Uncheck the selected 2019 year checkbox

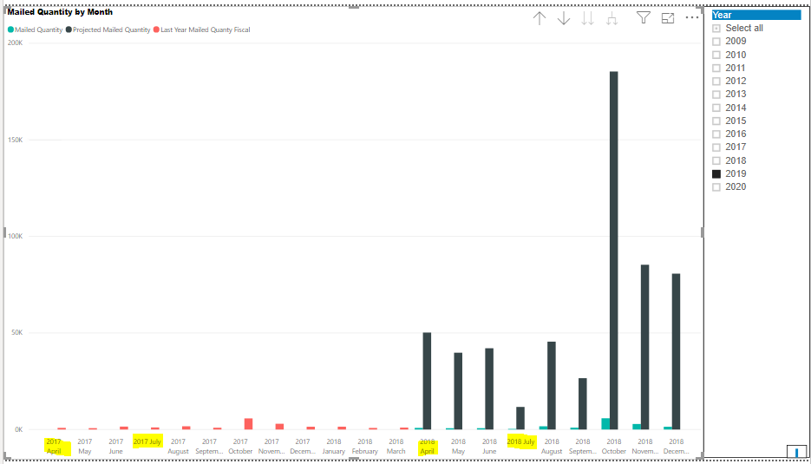click(x=716, y=173)
